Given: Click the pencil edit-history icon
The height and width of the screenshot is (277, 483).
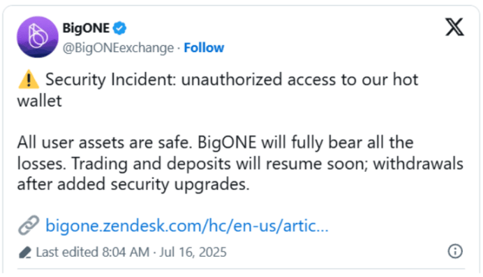Looking at the screenshot, I should coord(25,253).
